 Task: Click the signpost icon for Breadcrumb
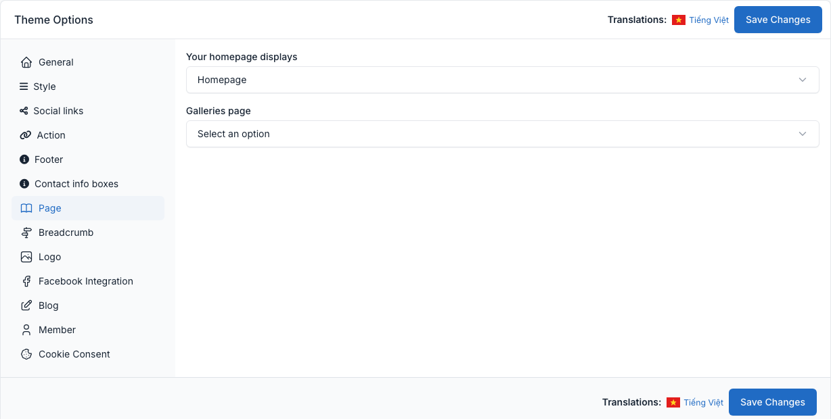coord(26,232)
